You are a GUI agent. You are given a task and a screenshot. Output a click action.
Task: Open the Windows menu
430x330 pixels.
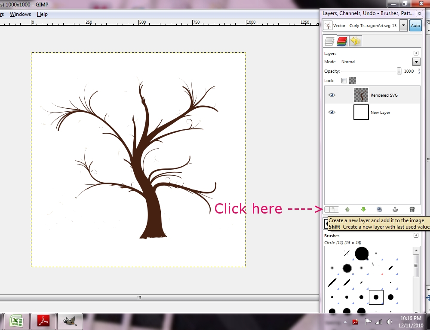[20, 14]
